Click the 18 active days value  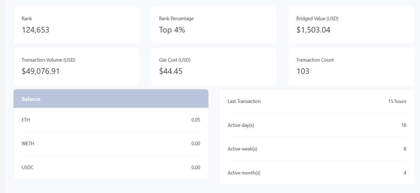click(x=404, y=125)
